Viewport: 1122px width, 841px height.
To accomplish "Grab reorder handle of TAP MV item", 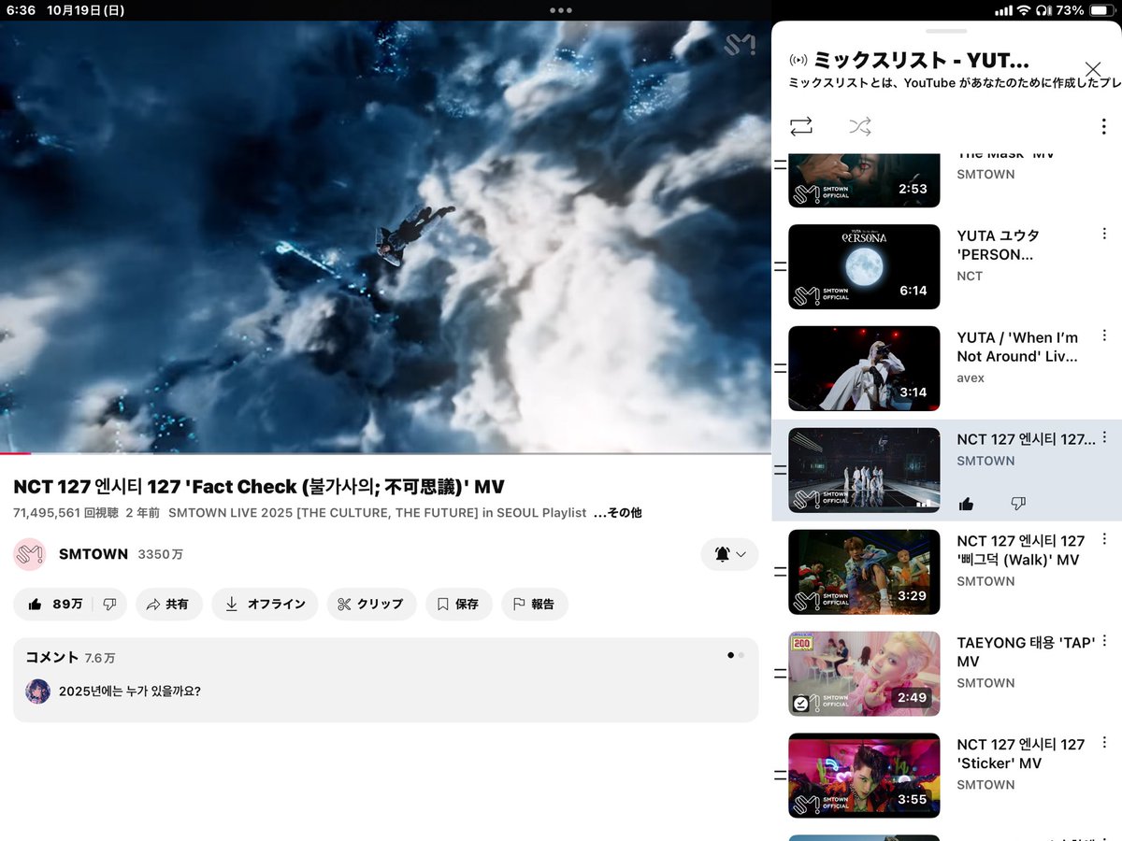I will tap(780, 674).
